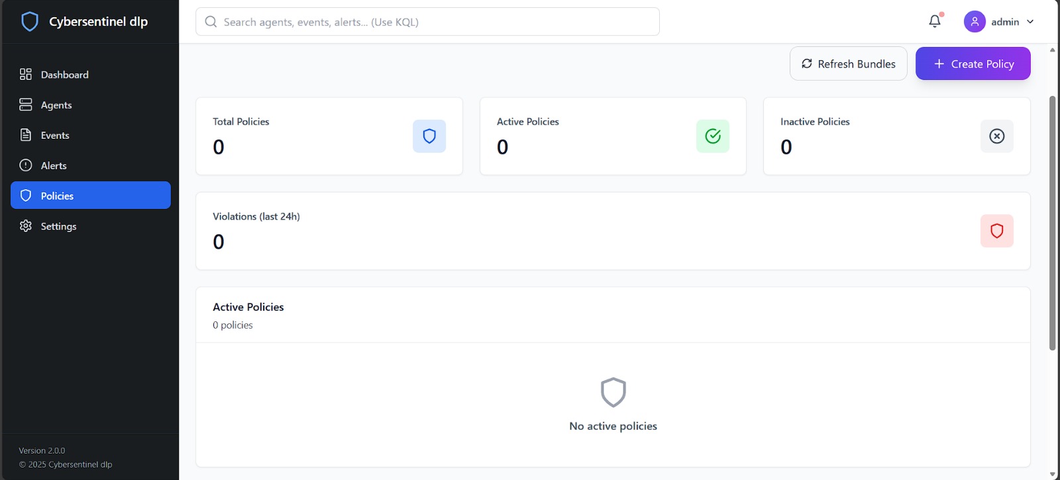
Task: Go to Agents in the sidebar
Action: pyautogui.click(x=56, y=105)
